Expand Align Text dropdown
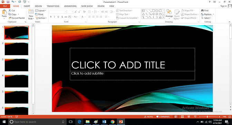The width and height of the screenshot is (232, 125). [x=123, y=14]
